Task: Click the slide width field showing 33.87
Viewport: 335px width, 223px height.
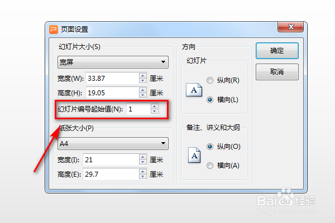Action: (x=113, y=78)
